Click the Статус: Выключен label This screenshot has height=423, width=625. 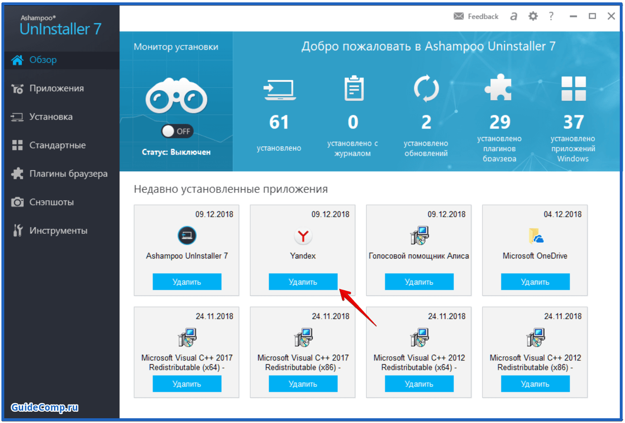click(x=176, y=152)
